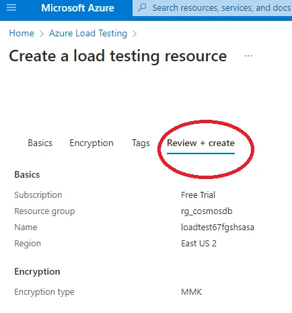This screenshot has height=313, width=292.
Task: Click the Free Trial subscription value
Action: click(x=198, y=195)
